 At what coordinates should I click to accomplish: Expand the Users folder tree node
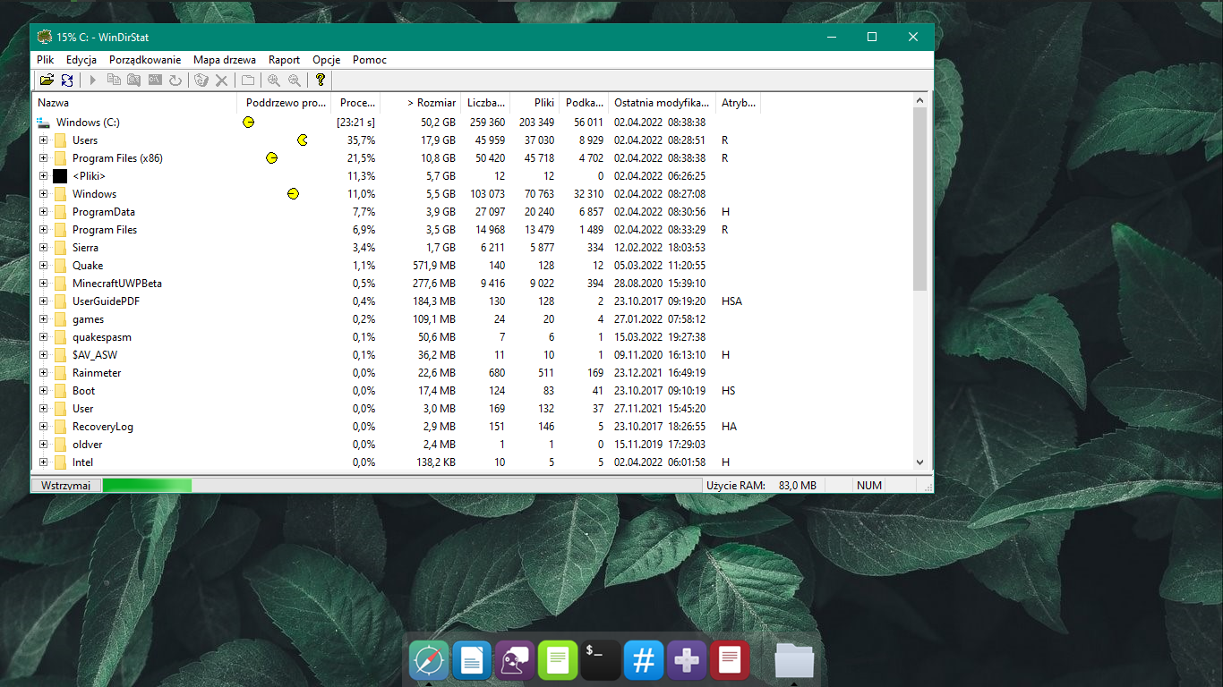[43, 140]
